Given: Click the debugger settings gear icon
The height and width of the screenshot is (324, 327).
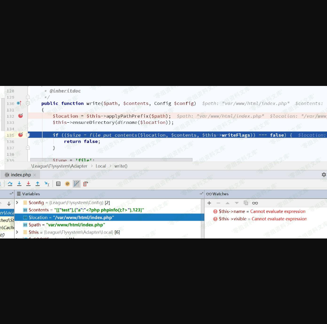Looking at the screenshot, I should tap(323, 175).
